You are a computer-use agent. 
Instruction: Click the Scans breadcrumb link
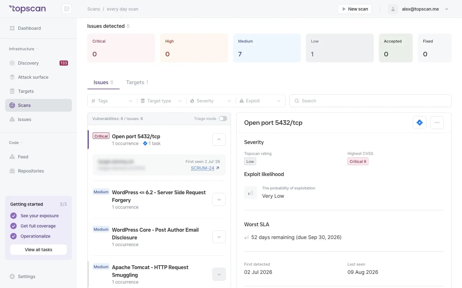tap(94, 9)
